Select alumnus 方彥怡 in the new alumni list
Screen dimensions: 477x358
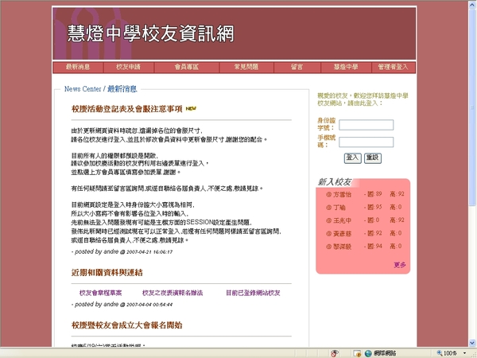(342, 194)
